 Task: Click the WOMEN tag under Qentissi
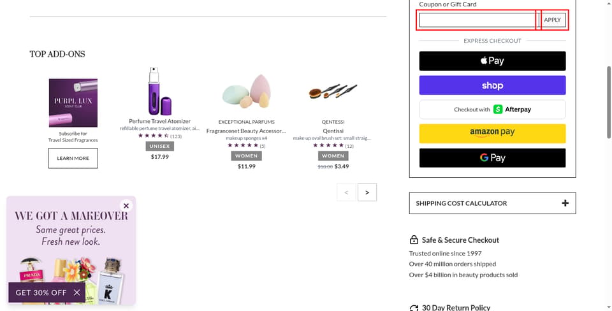pyautogui.click(x=333, y=155)
